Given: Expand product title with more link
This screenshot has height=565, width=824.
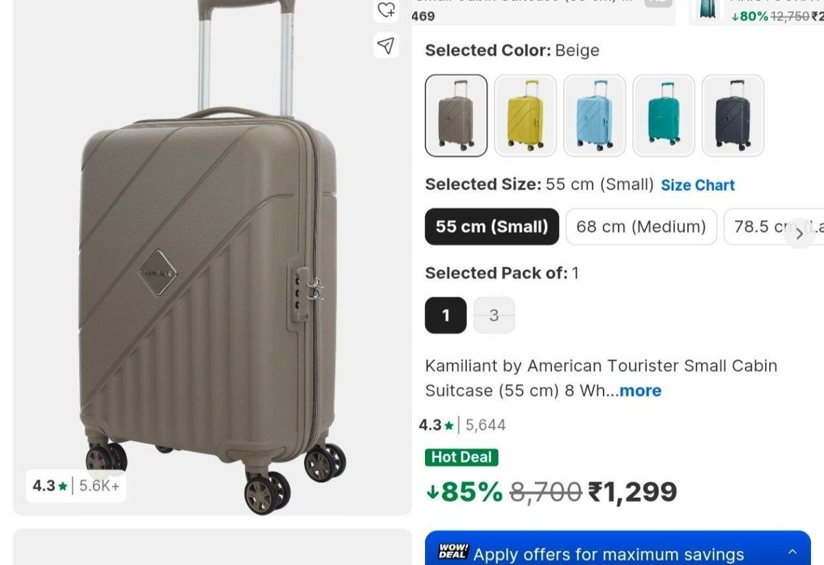Looking at the screenshot, I should 640,391.
